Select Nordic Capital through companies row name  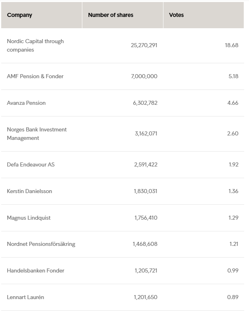pos(35,46)
